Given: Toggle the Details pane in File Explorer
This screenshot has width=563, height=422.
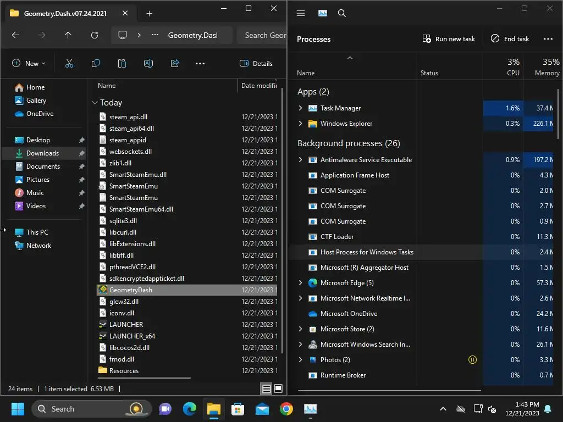Looking at the screenshot, I should [x=256, y=64].
